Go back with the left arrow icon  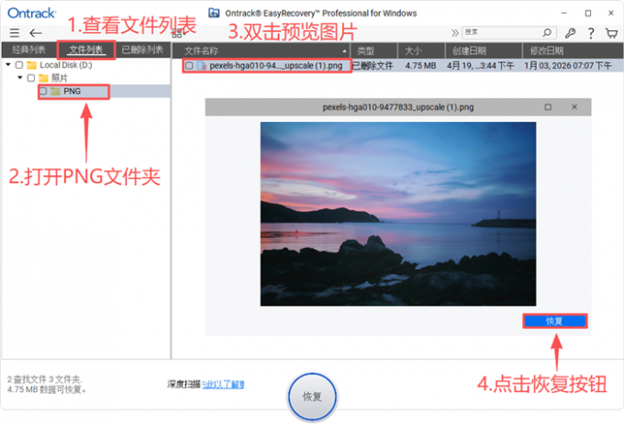pos(36,33)
